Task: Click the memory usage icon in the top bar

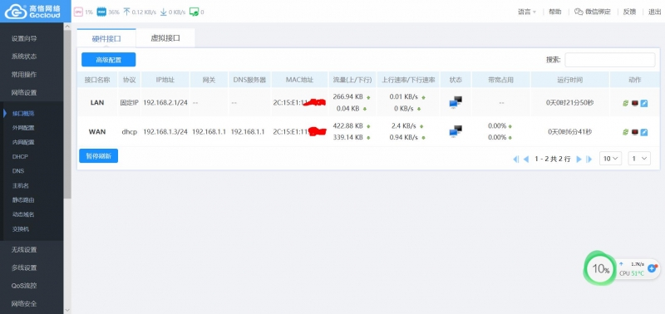Action: pyautogui.click(x=101, y=12)
